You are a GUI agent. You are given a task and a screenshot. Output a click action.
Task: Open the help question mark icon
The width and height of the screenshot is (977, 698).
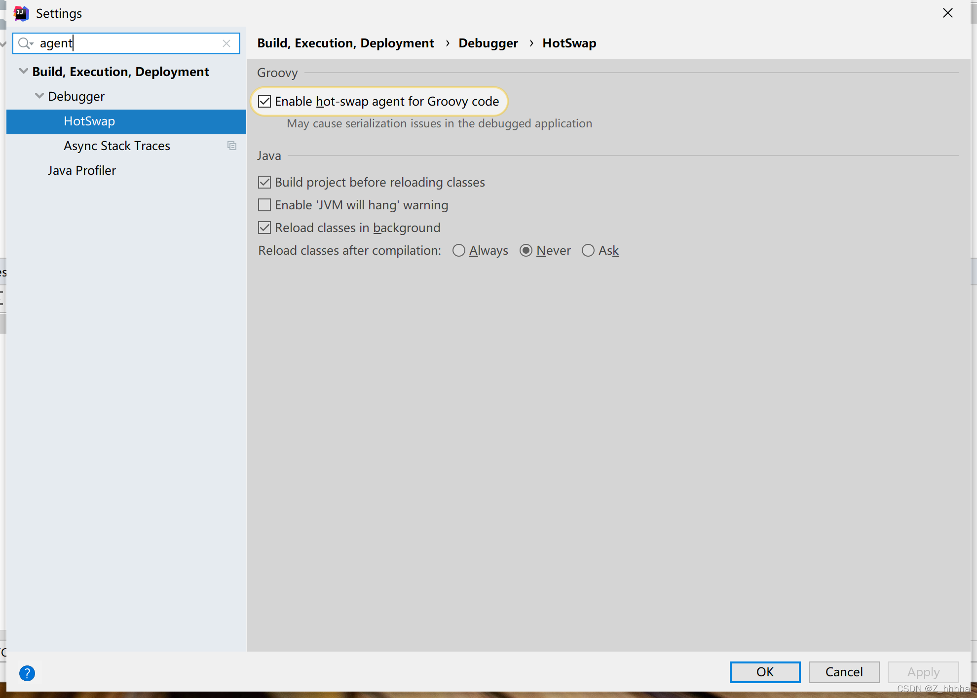(x=27, y=673)
